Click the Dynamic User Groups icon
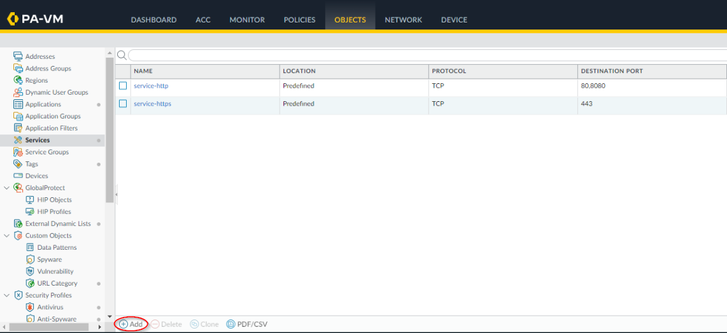This screenshot has width=727, height=333. [x=18, y=92]
